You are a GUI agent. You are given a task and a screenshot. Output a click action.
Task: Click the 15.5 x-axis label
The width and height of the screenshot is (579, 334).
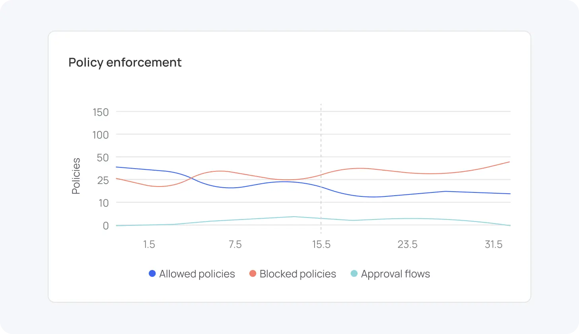[x=321, y=245]
